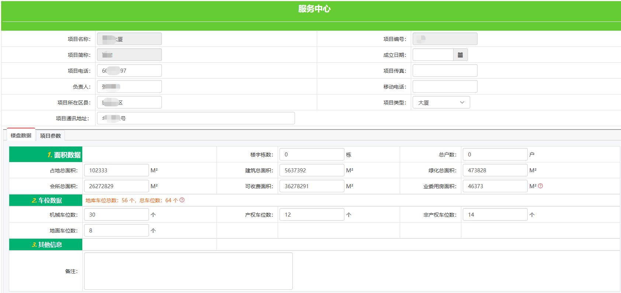Expand the 项目类型 dropdown
This screenshot has height=293, width=621.
441,103
